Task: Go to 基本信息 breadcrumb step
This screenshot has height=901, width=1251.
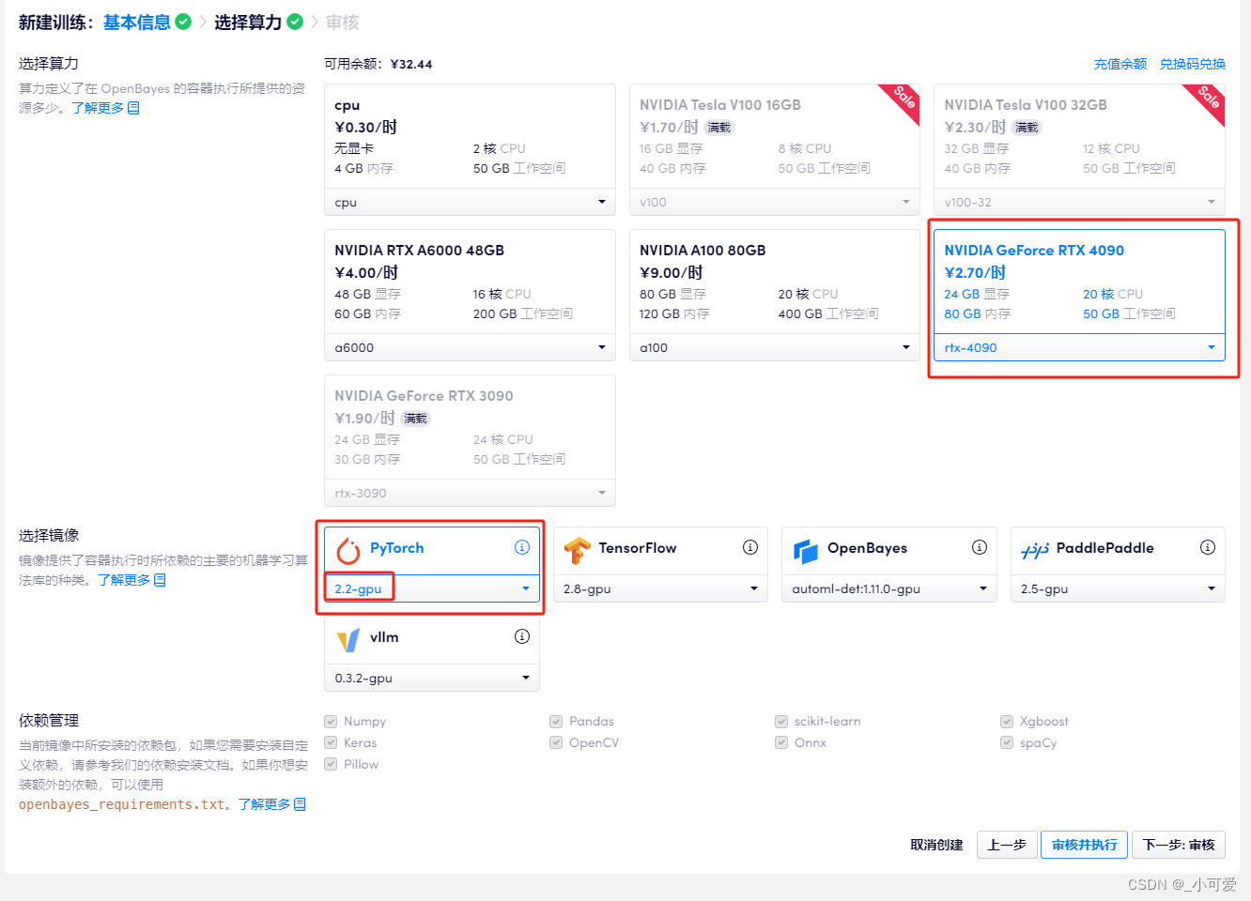Action: (x=137, y=23)
